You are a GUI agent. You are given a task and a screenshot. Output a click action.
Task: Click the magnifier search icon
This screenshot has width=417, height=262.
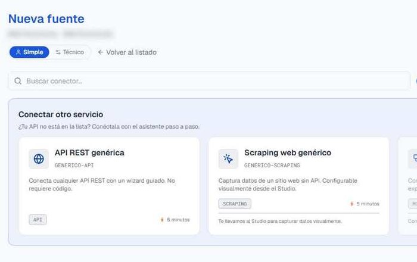(18, 81)
